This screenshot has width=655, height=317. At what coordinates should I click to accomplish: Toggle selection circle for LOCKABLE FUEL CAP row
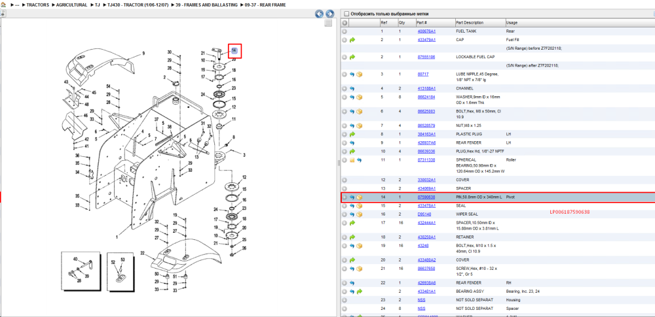click(345, 57)
